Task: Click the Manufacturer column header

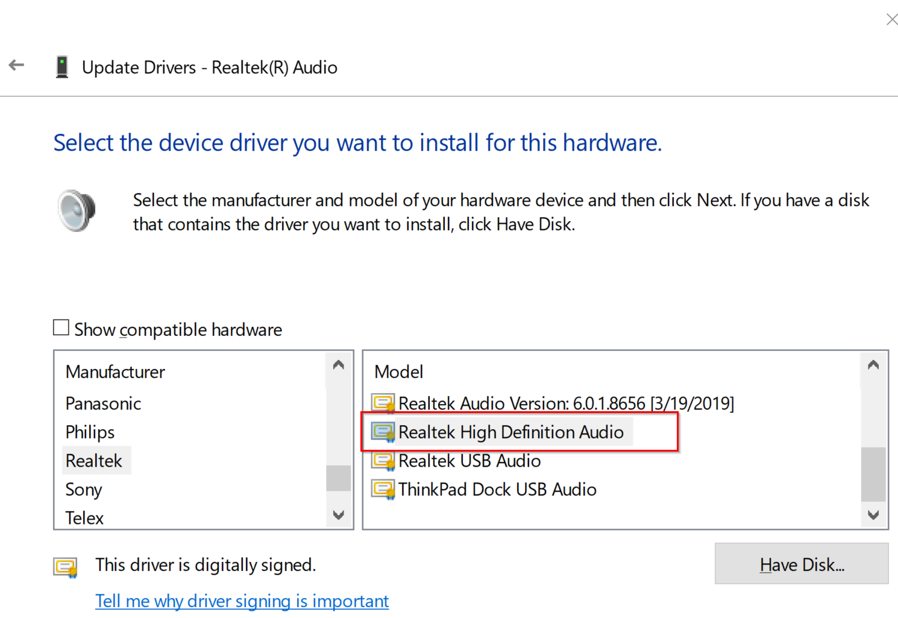Action: 115,372
